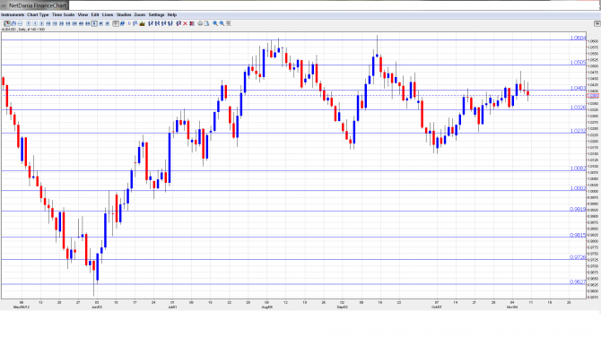The image size is (601, 337).
Task: Click the zoom out magnifier icon
Action: (222, 23)
